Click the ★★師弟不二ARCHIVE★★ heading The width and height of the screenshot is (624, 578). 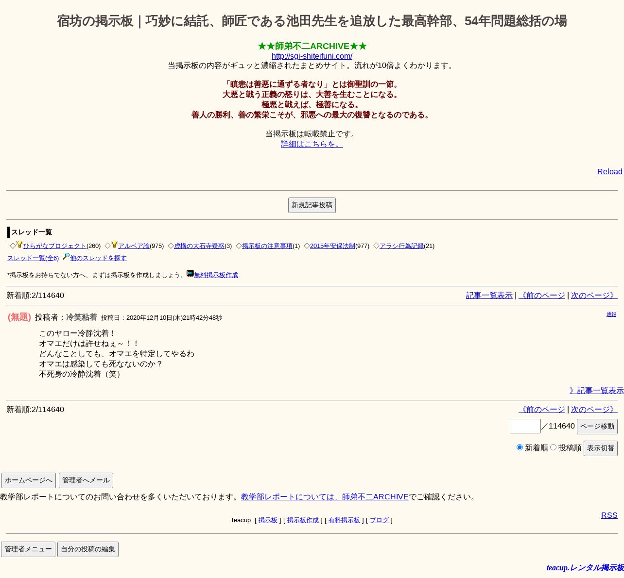(312, 46)
